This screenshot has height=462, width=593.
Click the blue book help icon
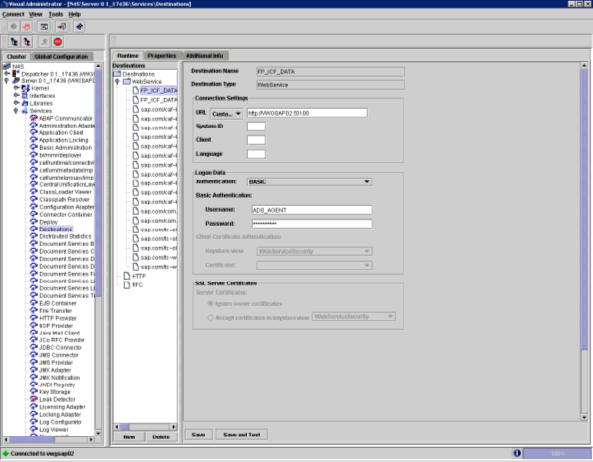pyautogui.click(x=80, y=26)
